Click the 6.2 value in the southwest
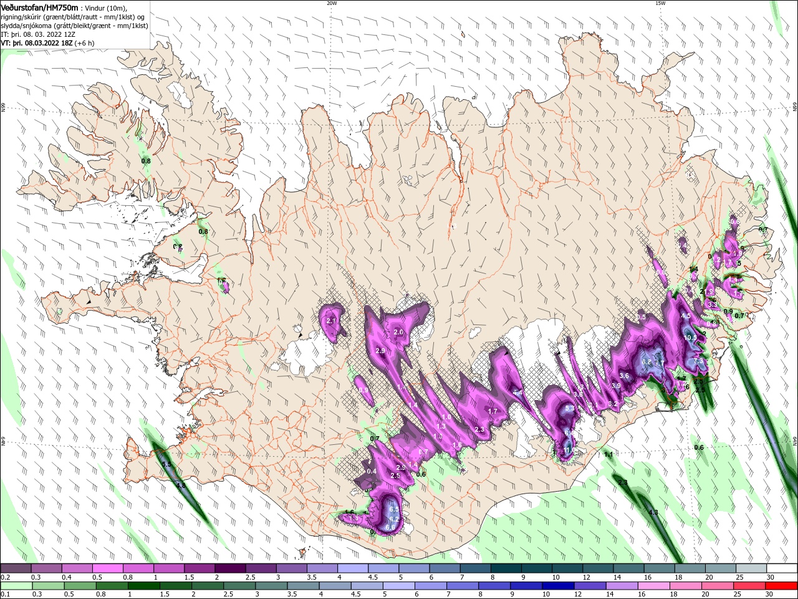Image resolution: width=798 pixels, height=599 pixels. coord(394,519)
